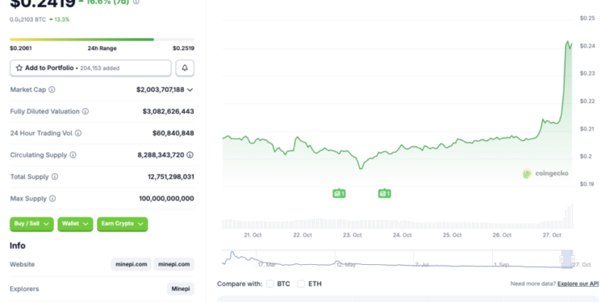The height and width of the screenshot is (302, 605).
Task: Open the Wallet dropdown
Action: tap(75, 224)
